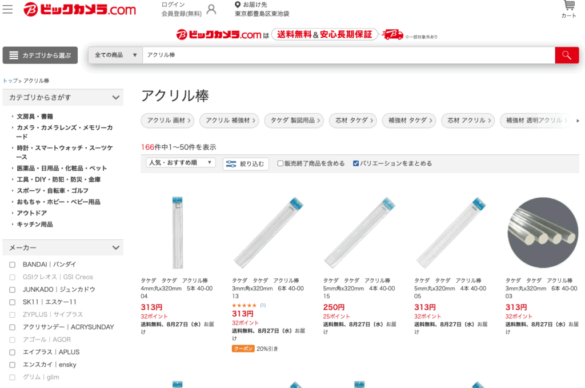
Task: Click the ログイン link
Action: point(173,5)
